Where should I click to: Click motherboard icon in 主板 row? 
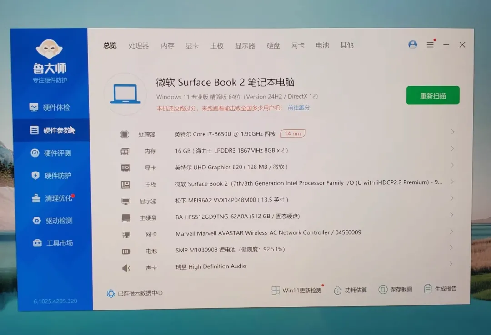coord(125,185)
